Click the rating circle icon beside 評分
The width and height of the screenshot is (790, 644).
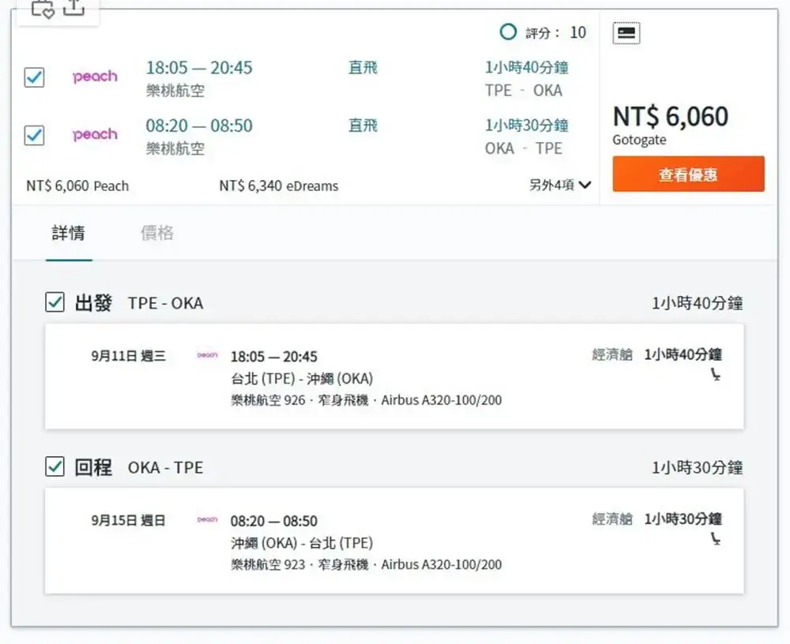click(508, 32)
